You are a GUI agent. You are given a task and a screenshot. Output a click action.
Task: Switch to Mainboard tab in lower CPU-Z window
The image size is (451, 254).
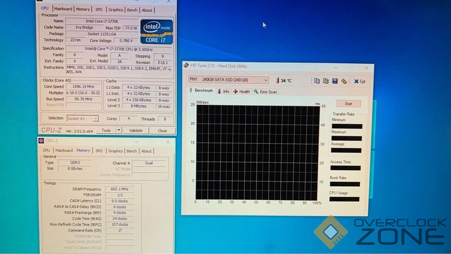[64, 151]
